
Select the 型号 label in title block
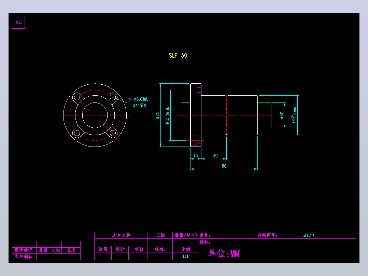coord(205,235)
